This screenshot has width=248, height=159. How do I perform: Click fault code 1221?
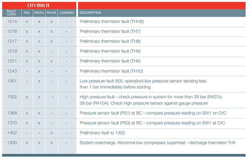click(x=12, y=61)
